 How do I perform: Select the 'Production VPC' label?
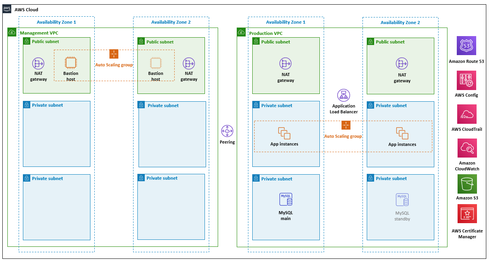(266, 33)
